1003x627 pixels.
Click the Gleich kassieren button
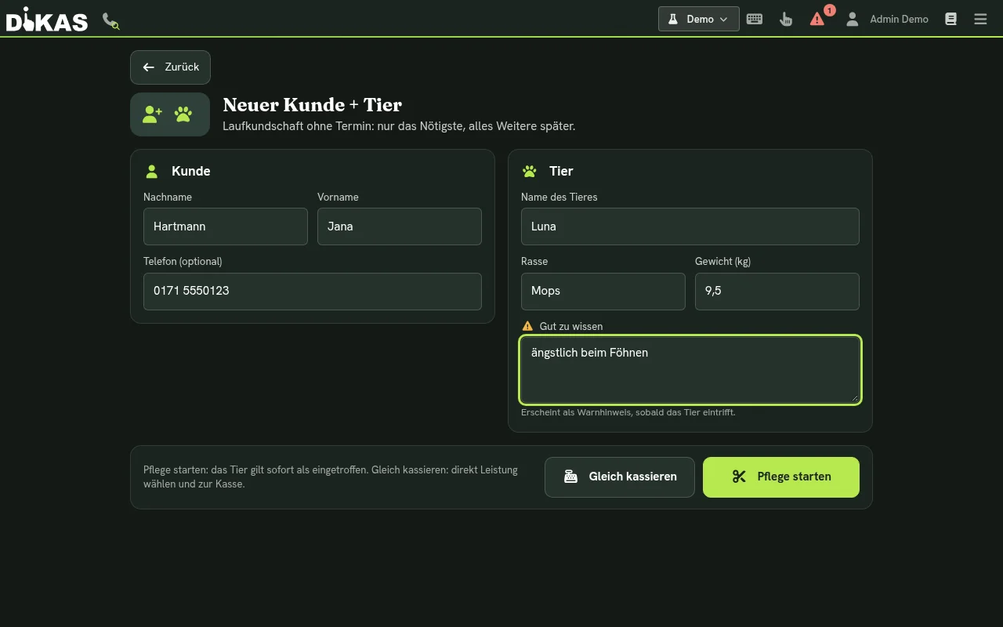click(620, 477)
